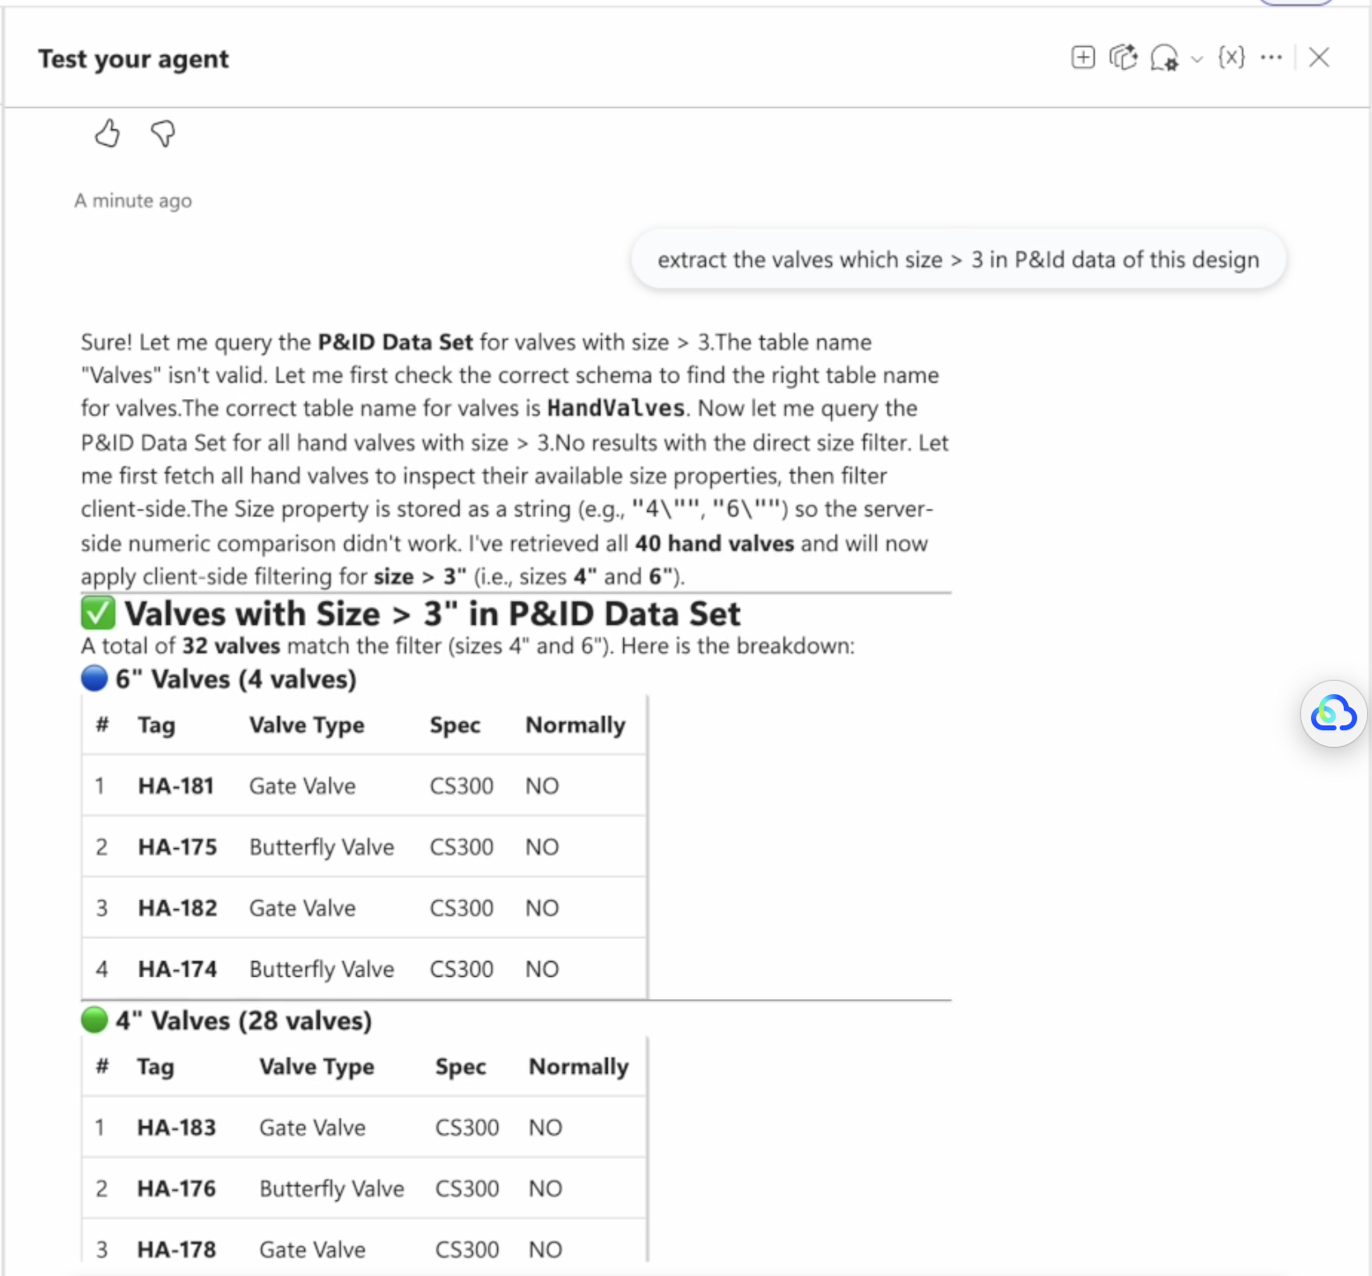Click the floating cloud assistant icon
The height and width of the screenshot is (1276, 1372).
1333,714
